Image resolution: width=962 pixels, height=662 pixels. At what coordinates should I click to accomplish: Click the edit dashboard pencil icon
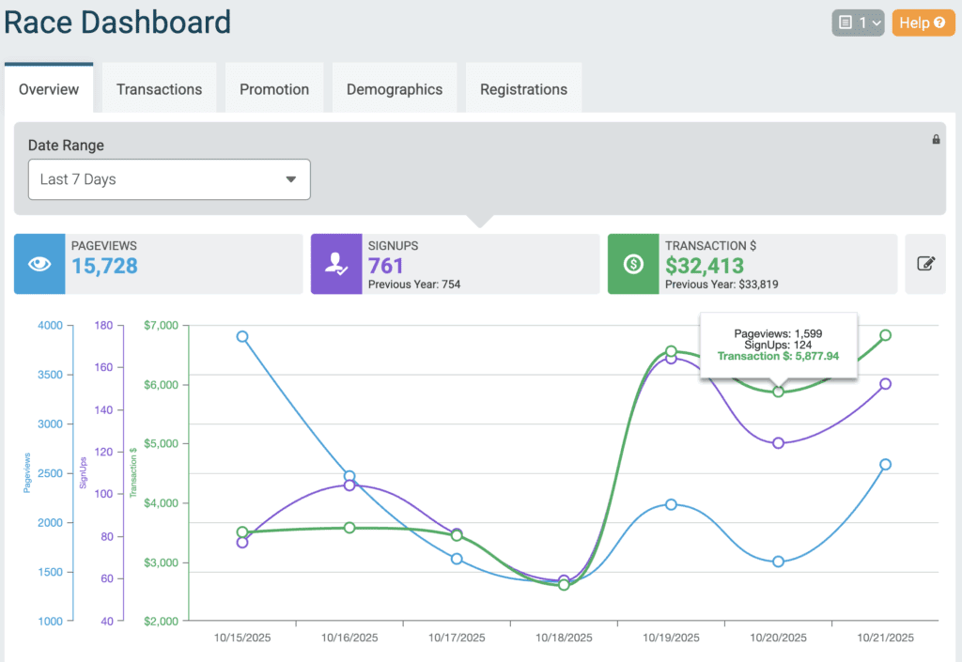click(x=925, y=264)
